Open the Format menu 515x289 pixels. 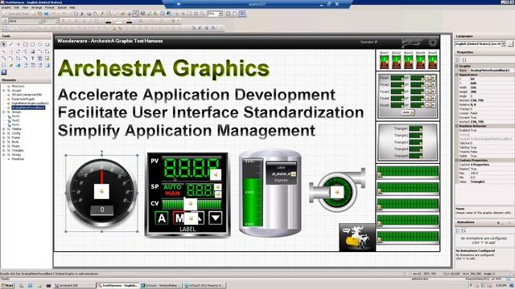click(49, 7)
